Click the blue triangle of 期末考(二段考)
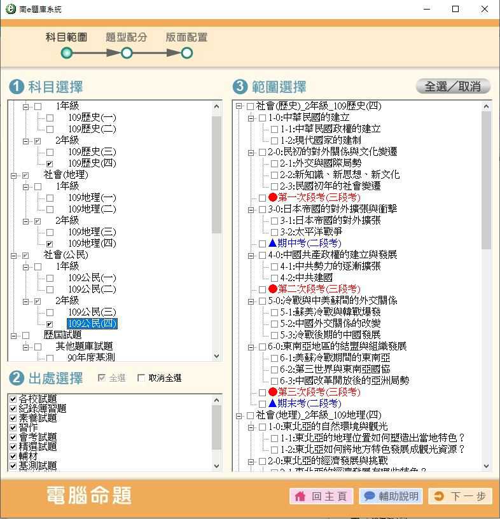Image resolution: width=500 pixels, height=519 pixels. [x=272, y=403]
